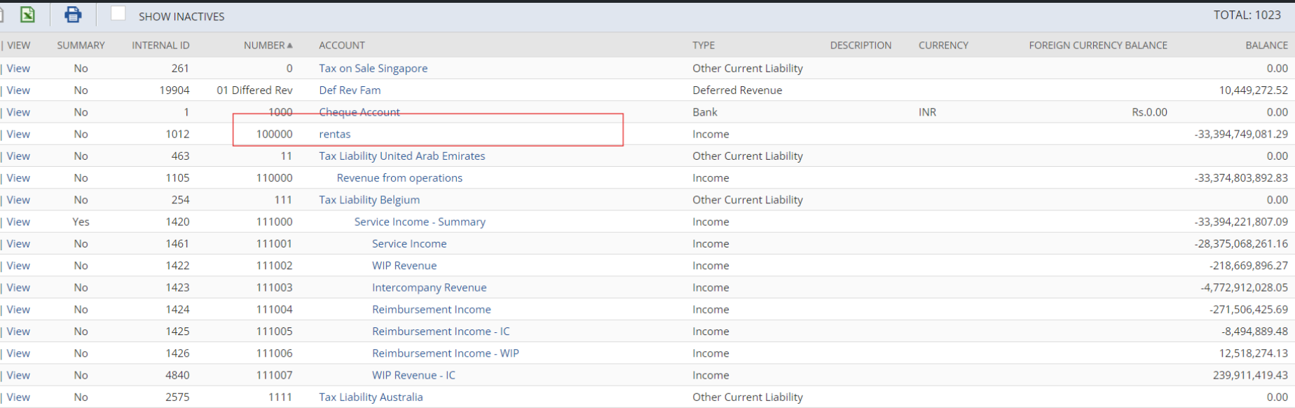
Task: Click the Type column header
Action: coord(703,45)
